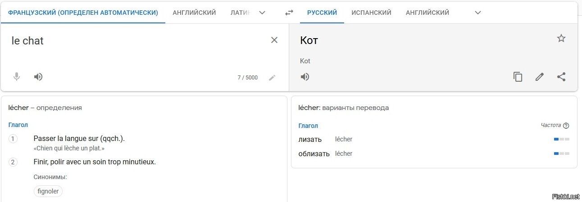Expand the target language list
This screenshot has width=582, height=202.
[x=478, y=13]
